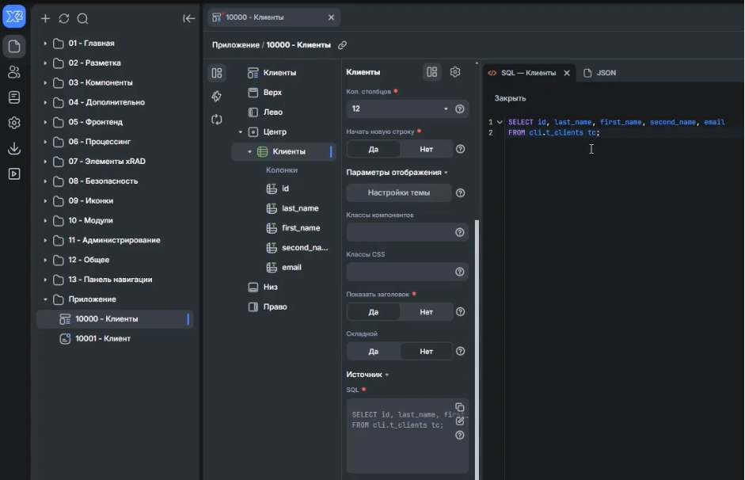Screen dimensions: 745x480
Task: Close the 10000 - Клиенты page tab
Action: (x=331, y=17)
